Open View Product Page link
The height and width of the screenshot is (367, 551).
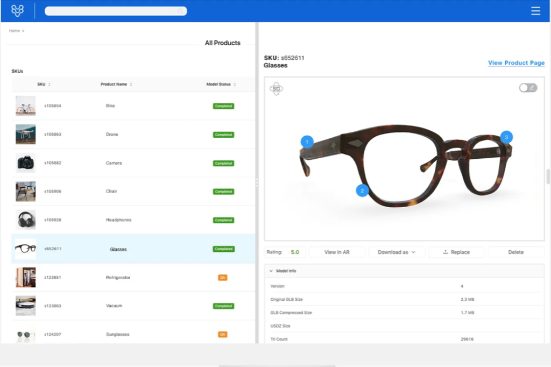point(516,63)
